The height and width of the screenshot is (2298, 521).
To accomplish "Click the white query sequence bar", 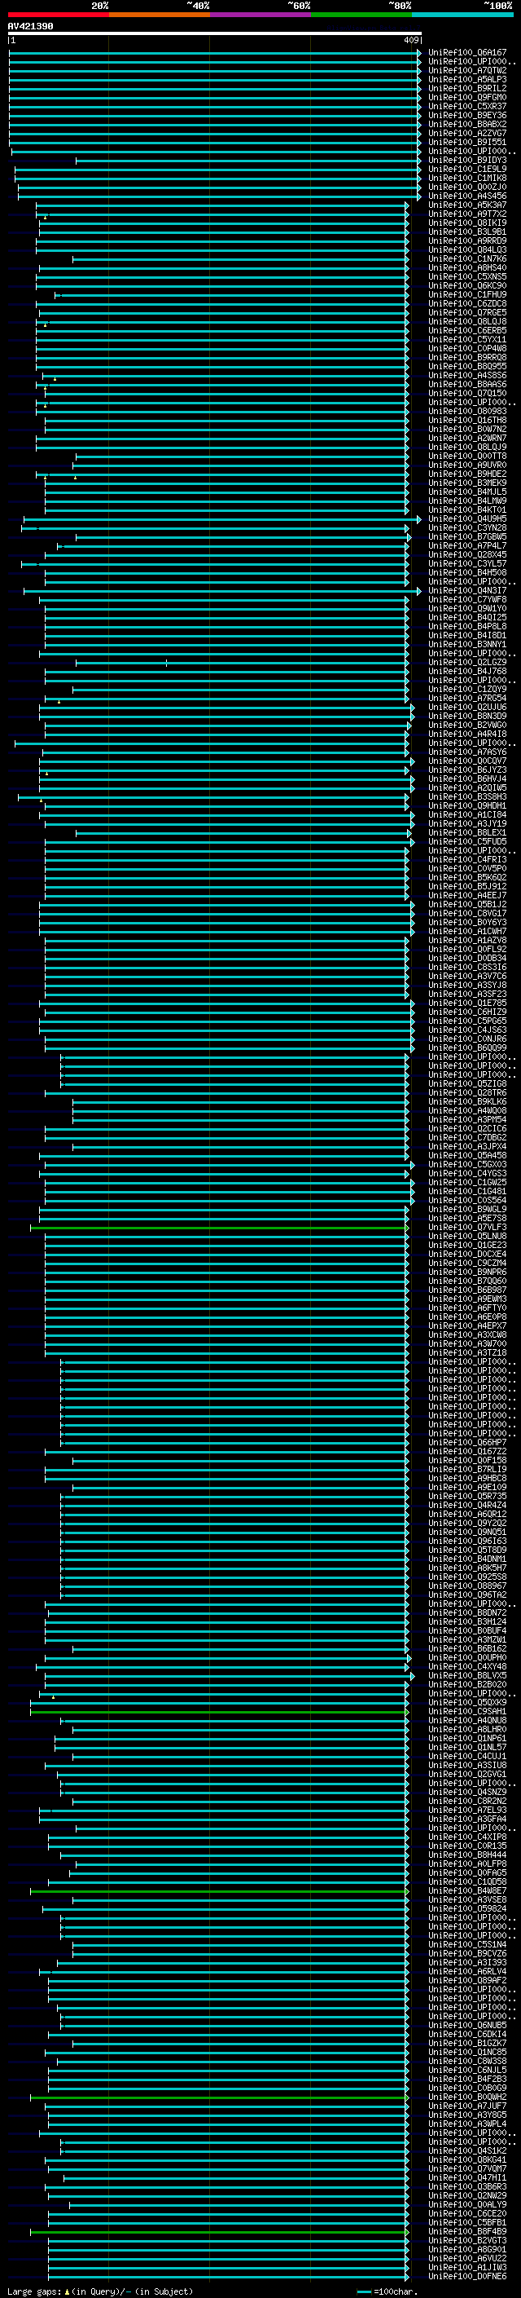I will (215, 34).
